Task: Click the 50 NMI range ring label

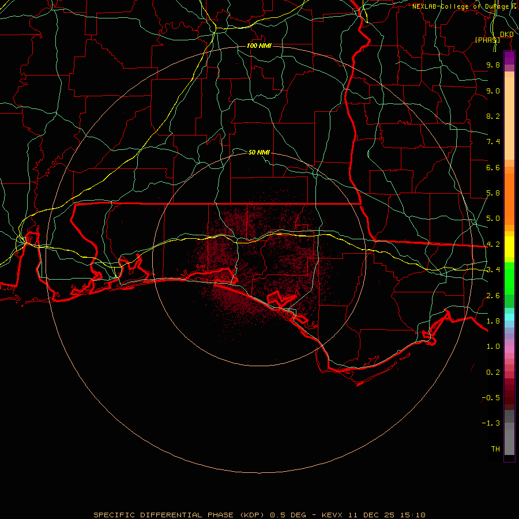Action: 259,152
